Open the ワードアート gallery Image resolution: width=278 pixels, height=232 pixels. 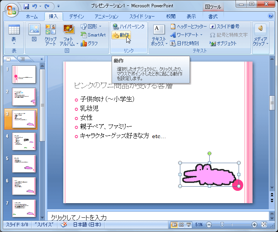coord(186,35)
